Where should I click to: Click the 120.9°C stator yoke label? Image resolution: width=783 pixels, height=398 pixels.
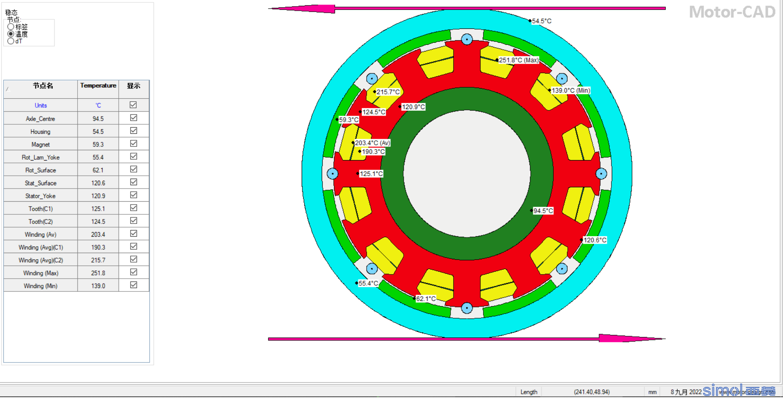414,107
